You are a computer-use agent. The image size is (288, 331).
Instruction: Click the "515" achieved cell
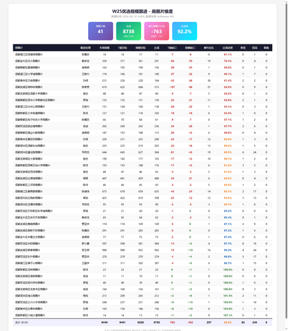[156, 87]
